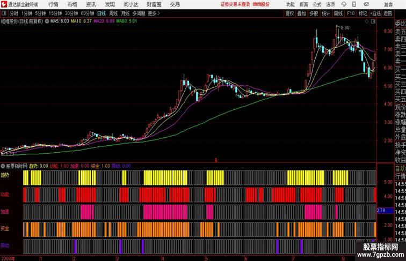Select the 日线 daily tab

(x=102, y=13)
